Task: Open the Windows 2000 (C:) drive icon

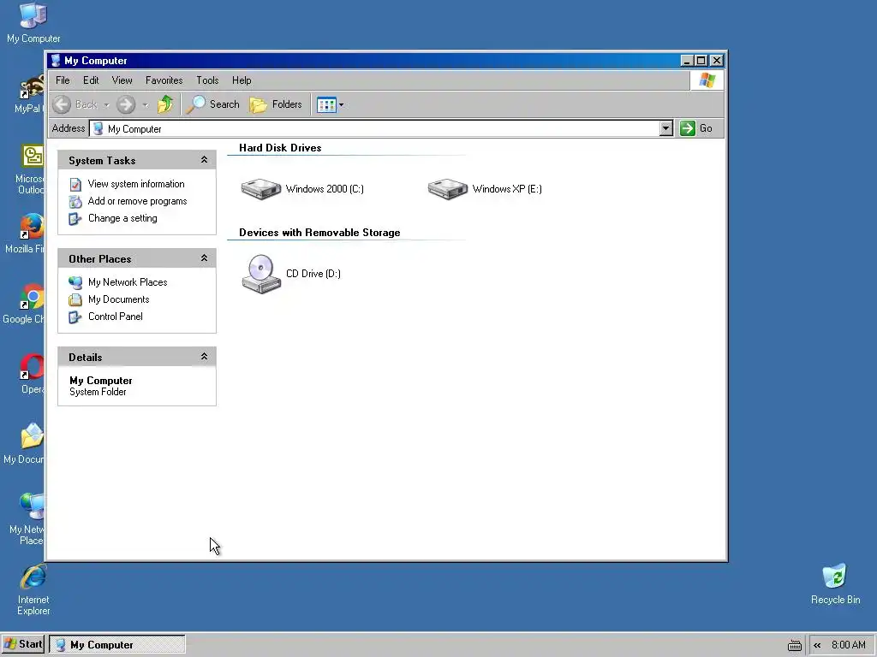Action: (260, 189)
